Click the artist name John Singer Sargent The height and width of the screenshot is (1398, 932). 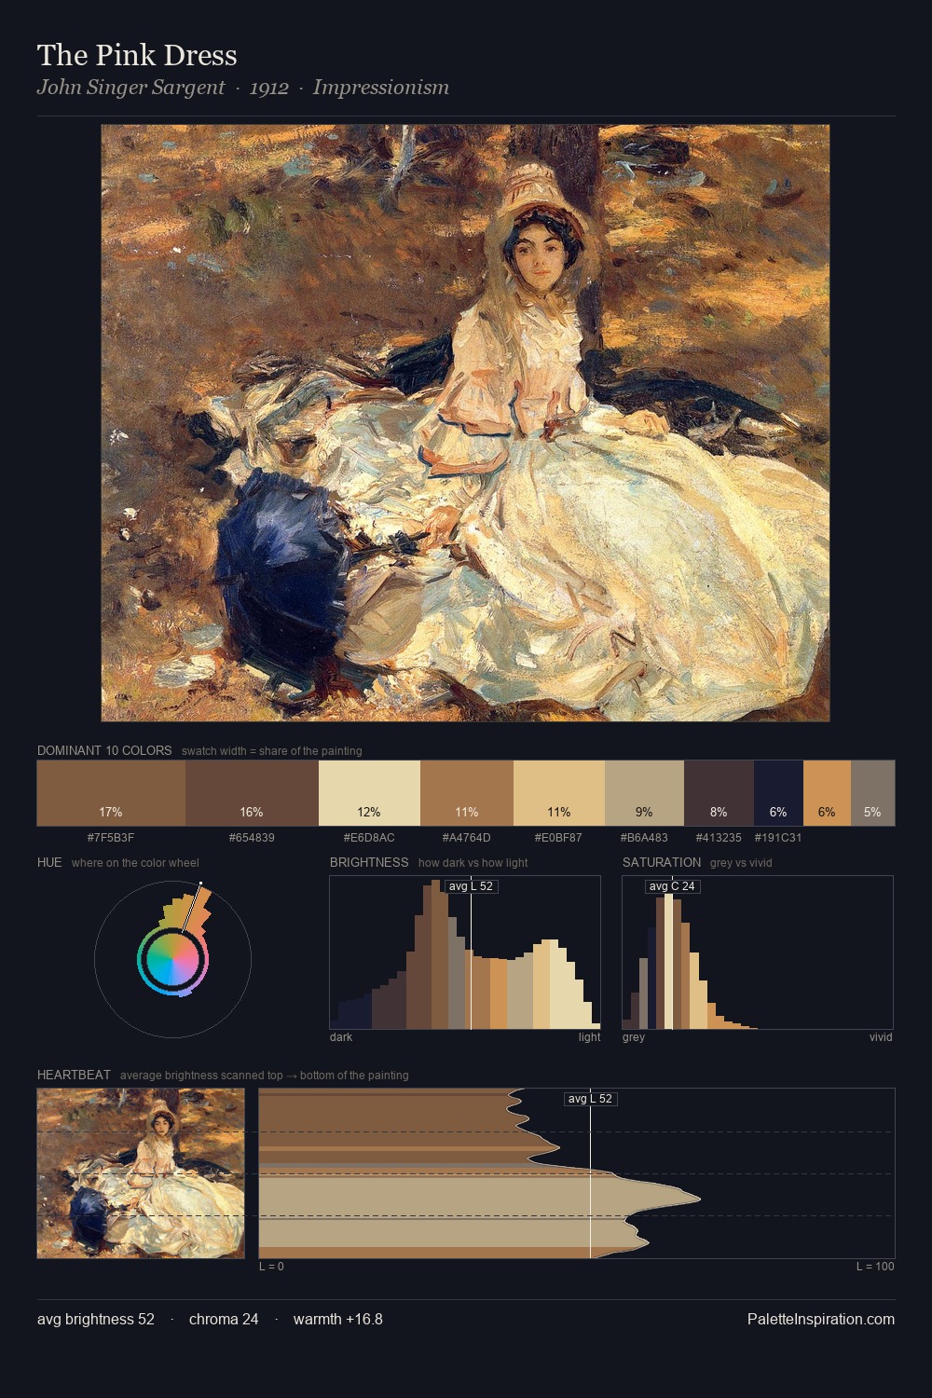pyautogui.click(x=130, y=88)
